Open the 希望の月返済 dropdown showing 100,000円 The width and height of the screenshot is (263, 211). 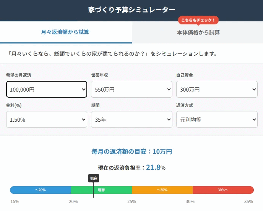tap(47, 89)
